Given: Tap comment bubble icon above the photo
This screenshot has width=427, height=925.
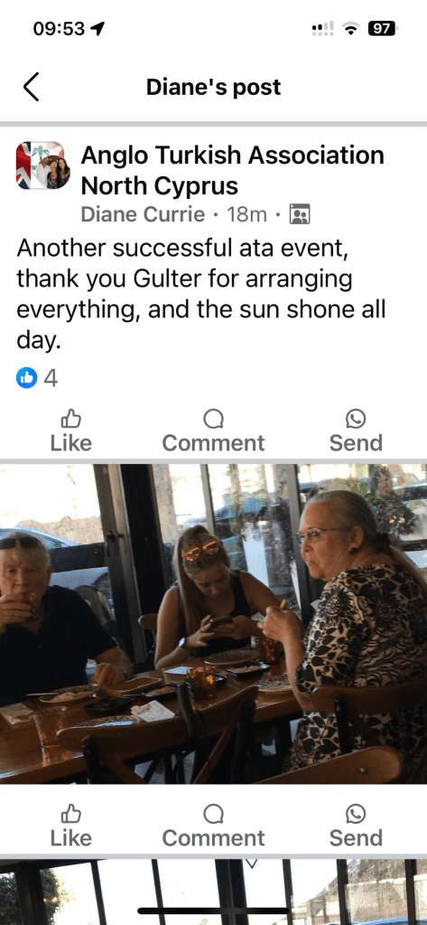Looking at the screenshot, I should point(213,419).
